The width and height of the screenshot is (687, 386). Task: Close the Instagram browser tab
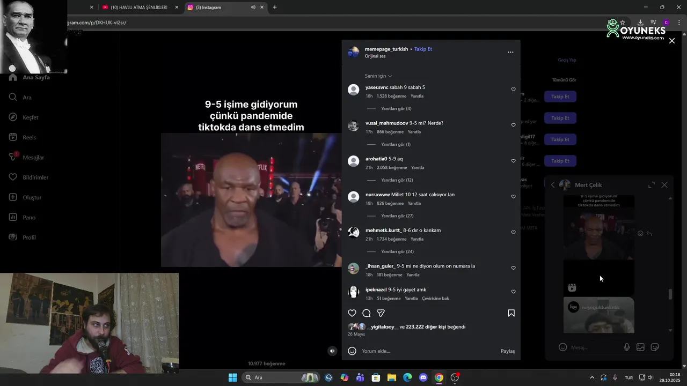click(262, 8)
